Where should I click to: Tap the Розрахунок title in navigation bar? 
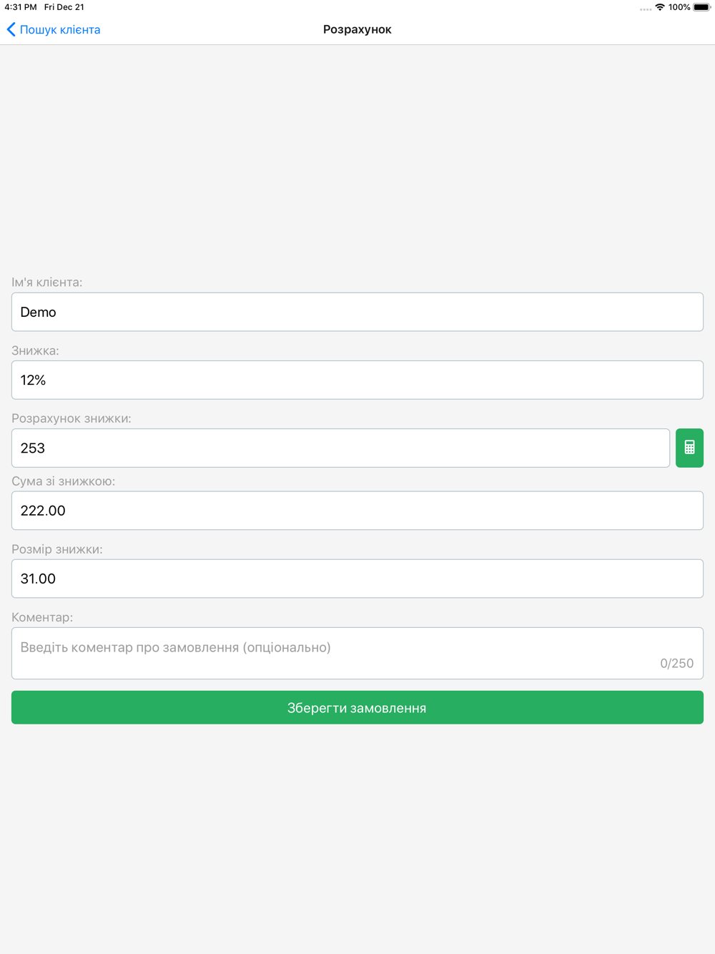click(x=357, y=29)
